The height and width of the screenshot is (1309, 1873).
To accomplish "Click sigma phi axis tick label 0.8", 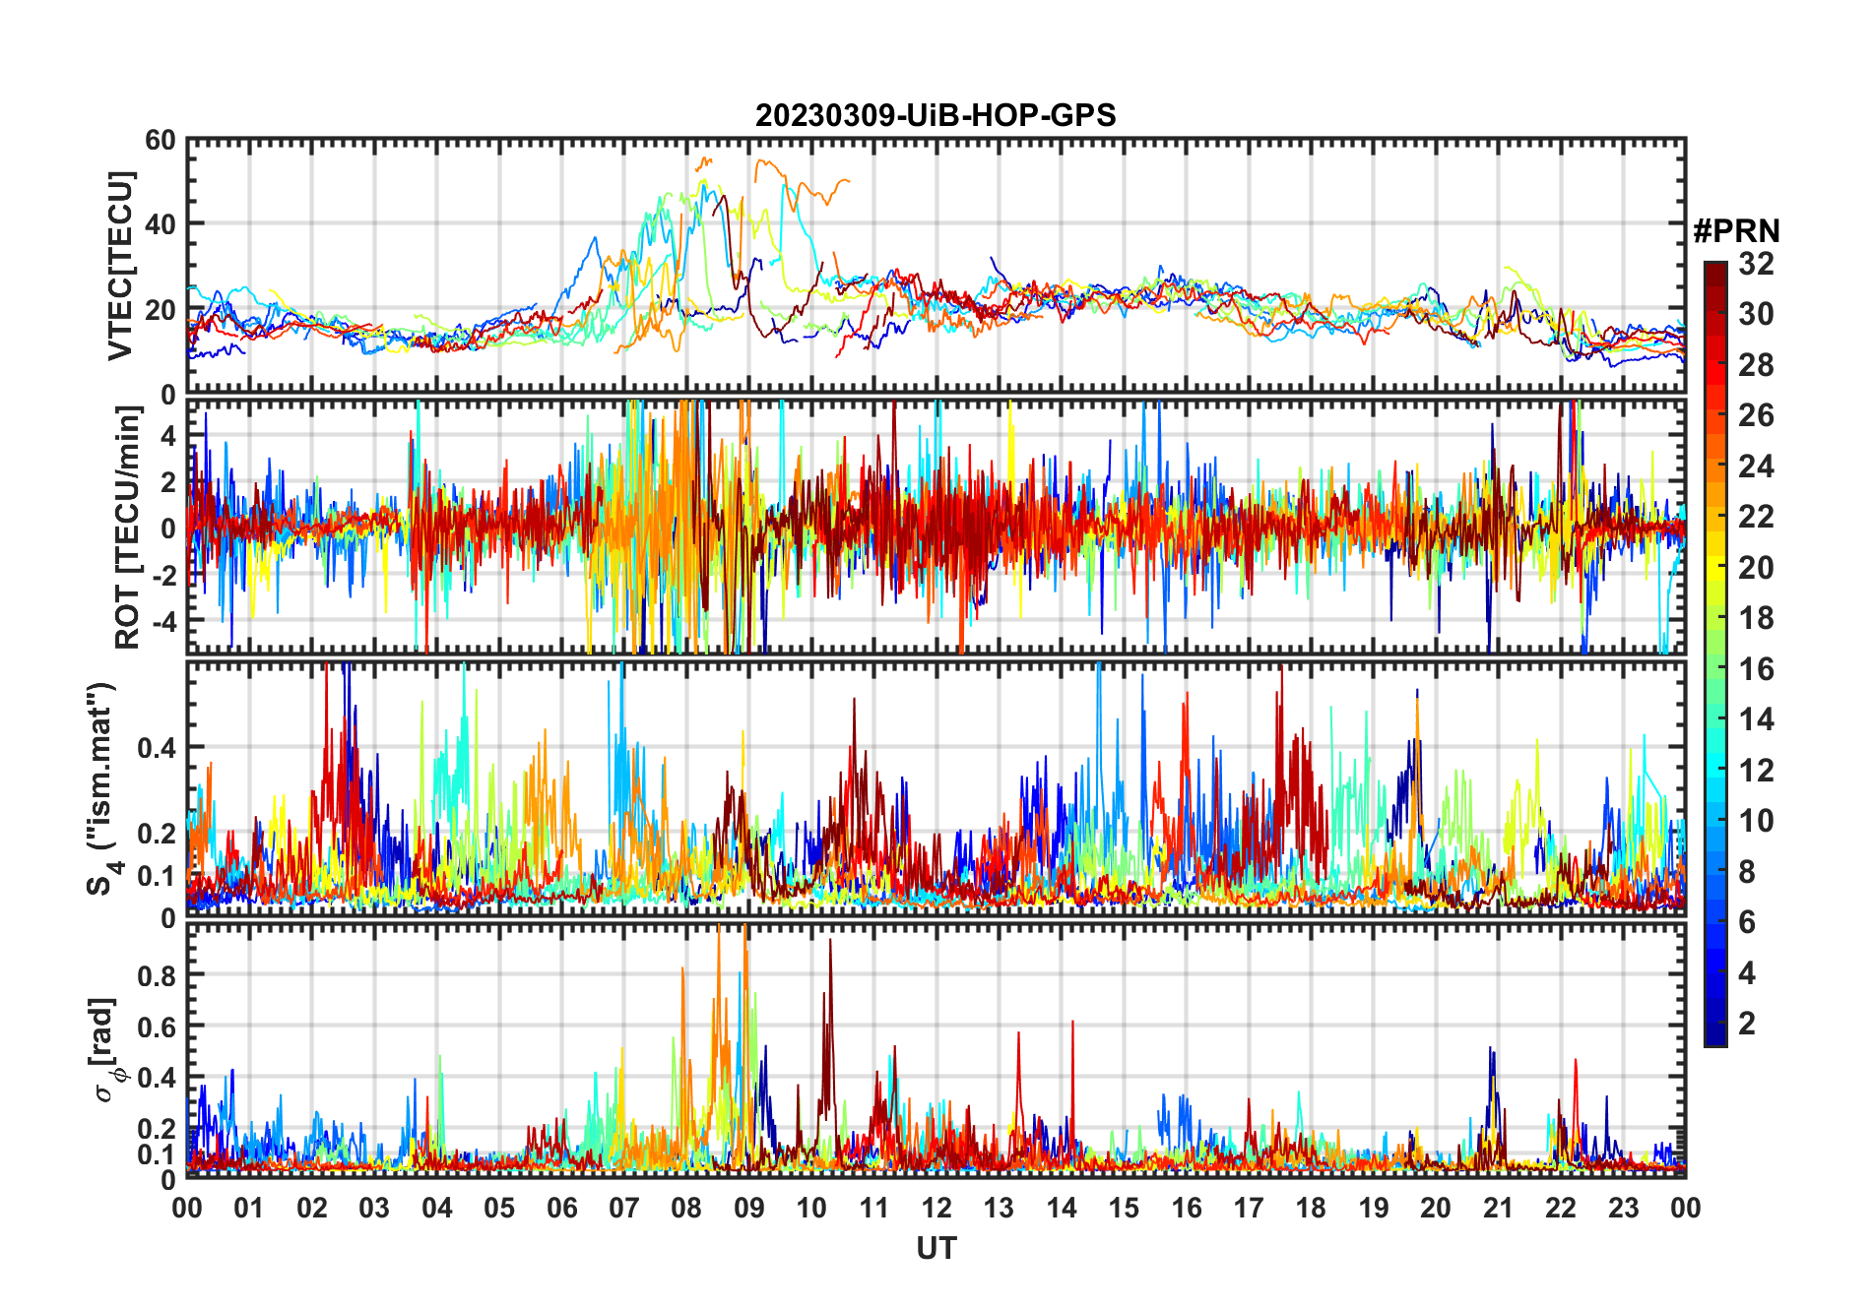I will [158, 976].
